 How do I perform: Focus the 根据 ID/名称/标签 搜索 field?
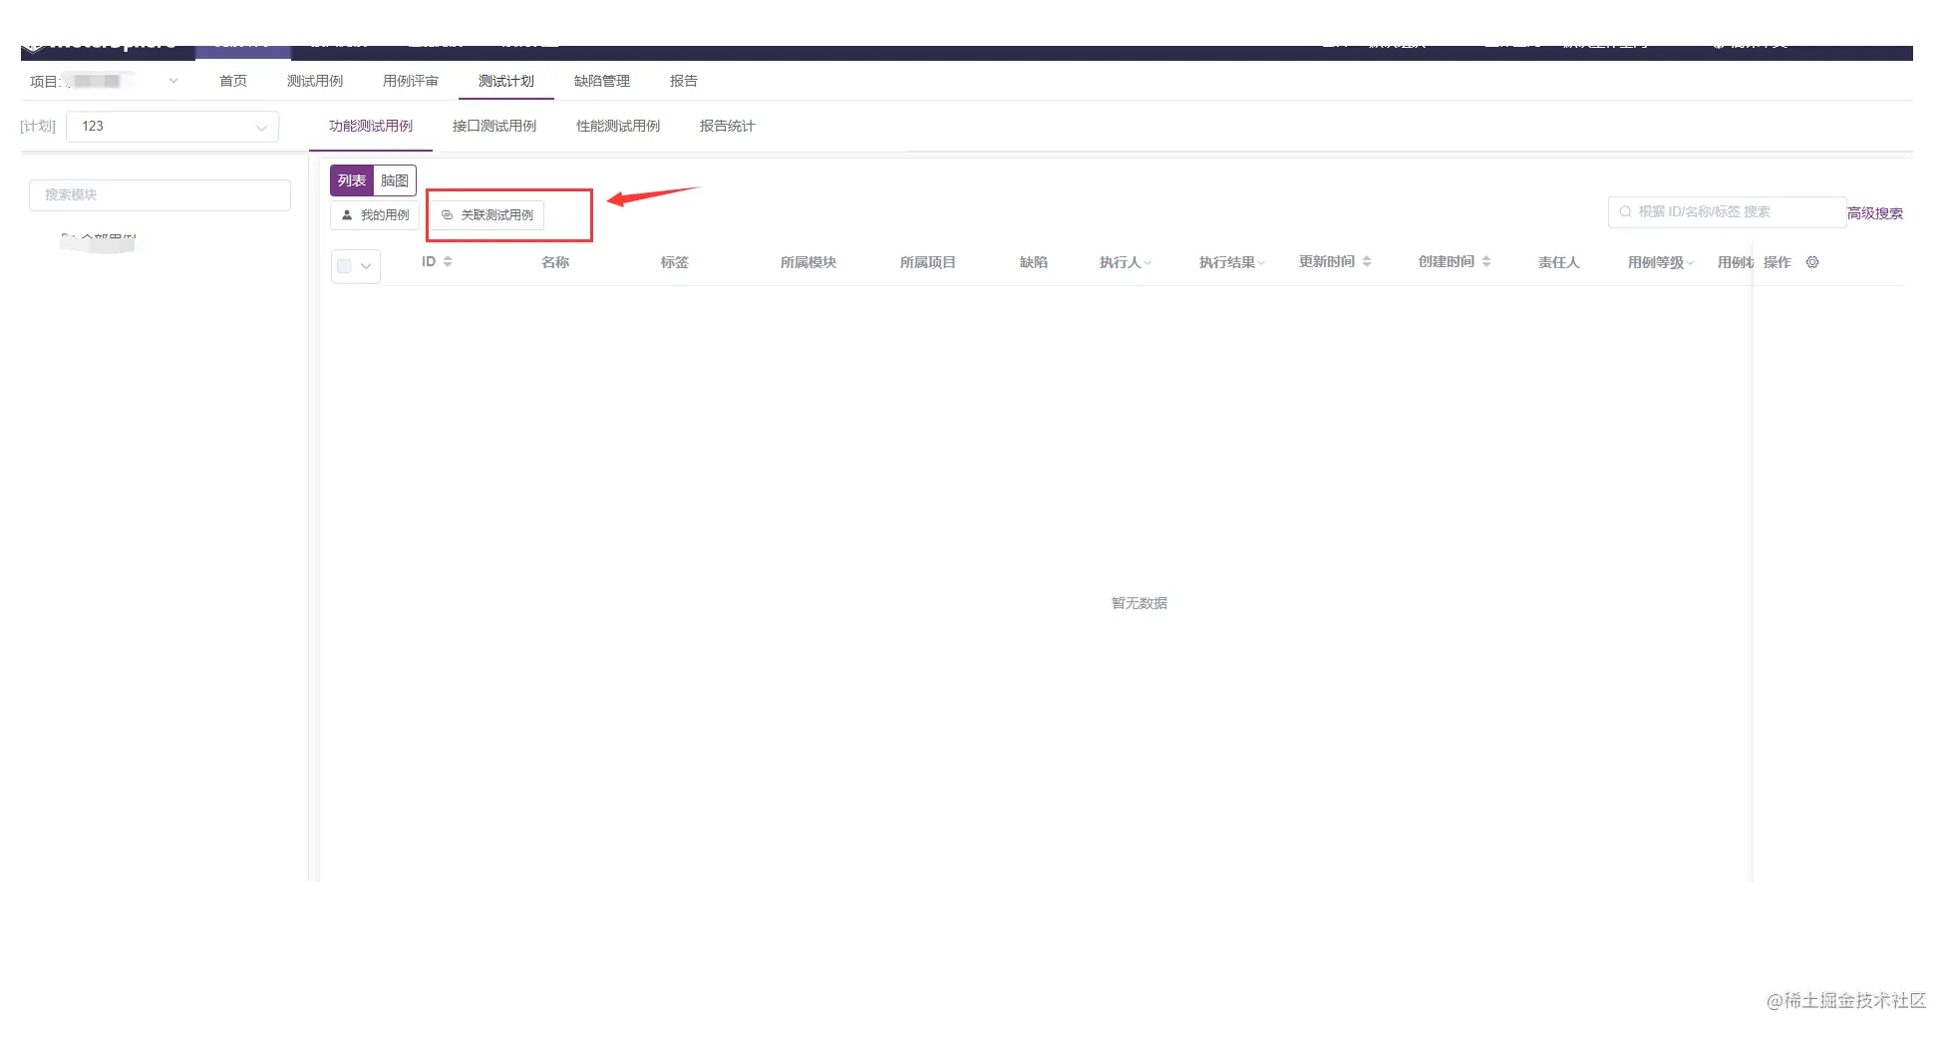[x=1727, y=211]
